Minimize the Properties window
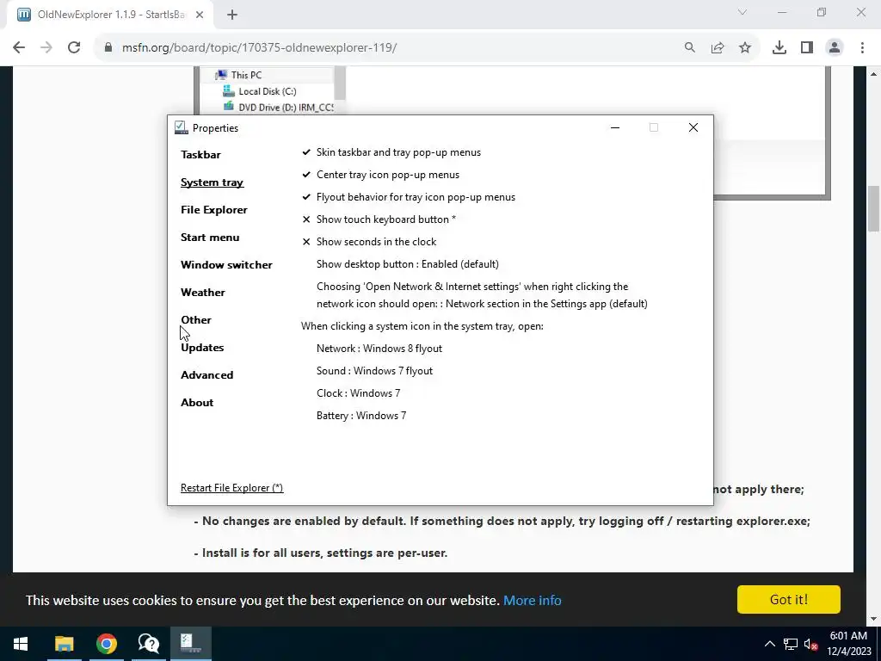Viewport: 881px width, 661px height. (615, 127)
